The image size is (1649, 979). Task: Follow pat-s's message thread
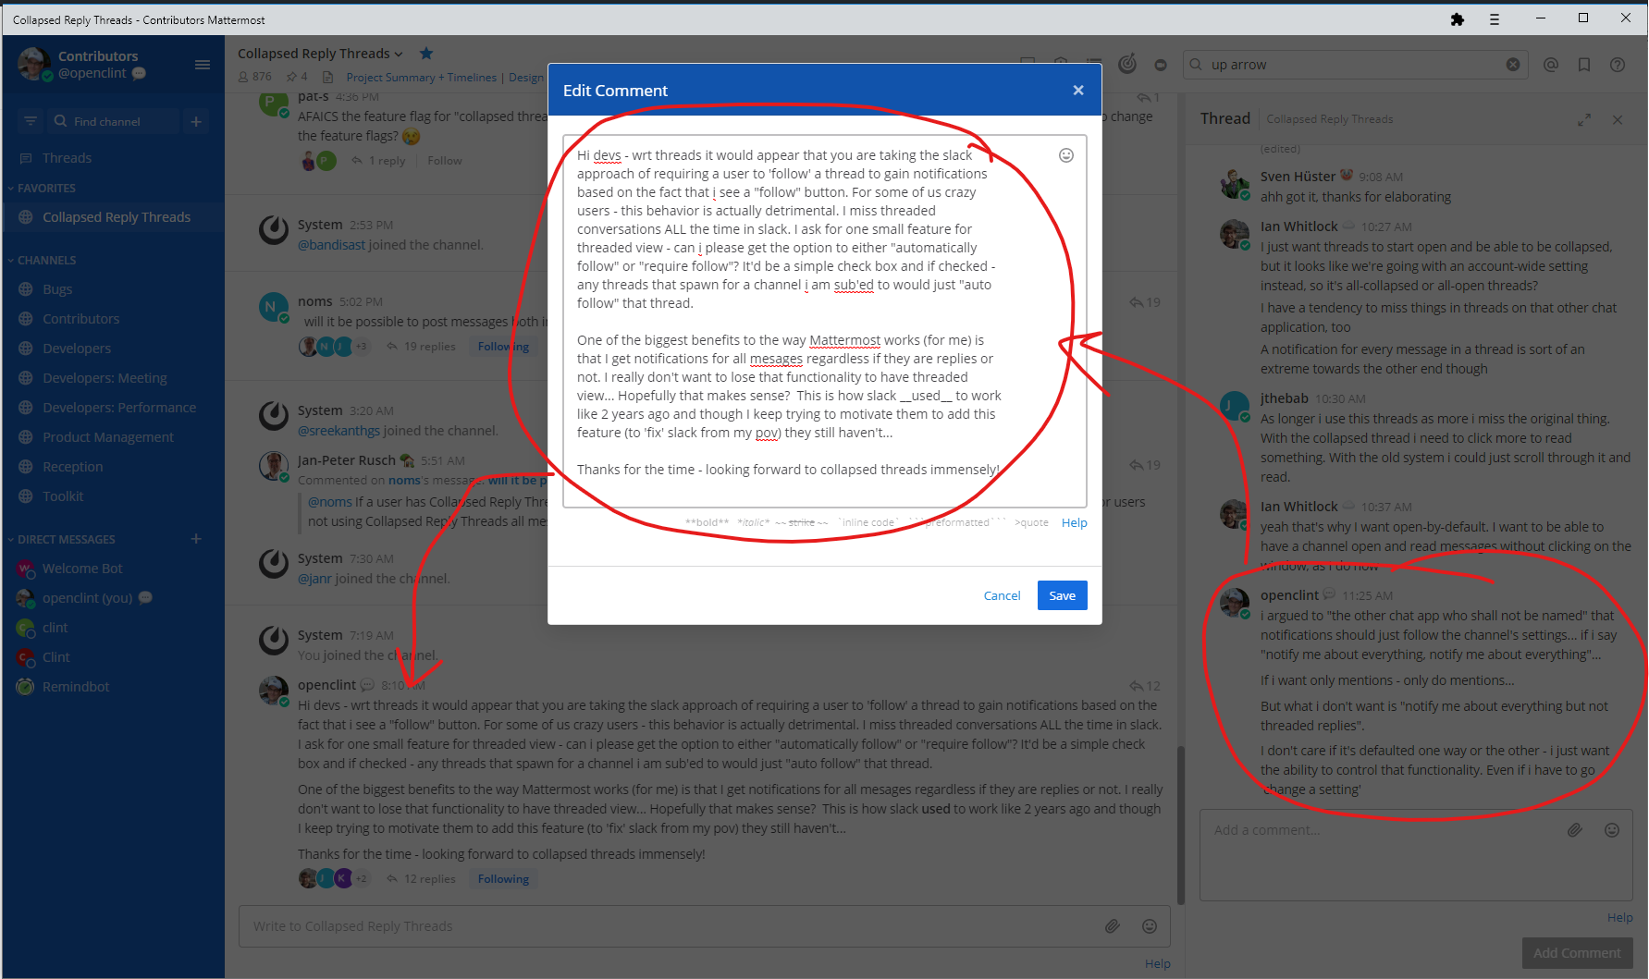tap(444, 160)
